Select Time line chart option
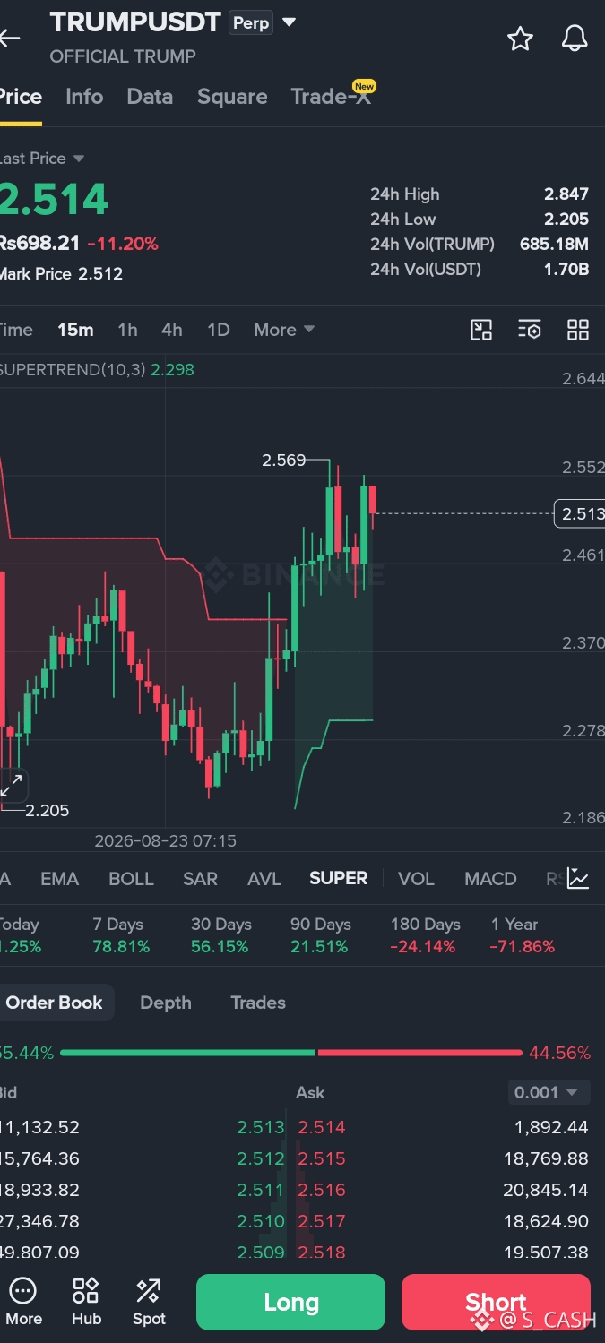This screenshot has width=605, height=1343. tap(16, 330)
